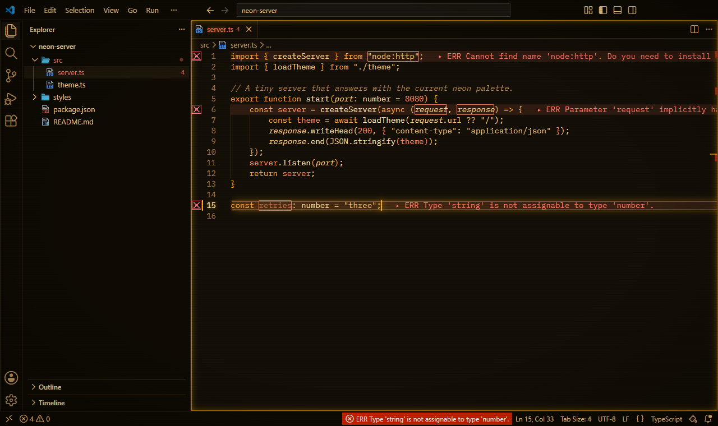The width and height of the screenshot is (718, 426).
Task: Open the Source Control view icon
Action: (x=11, y=76)
